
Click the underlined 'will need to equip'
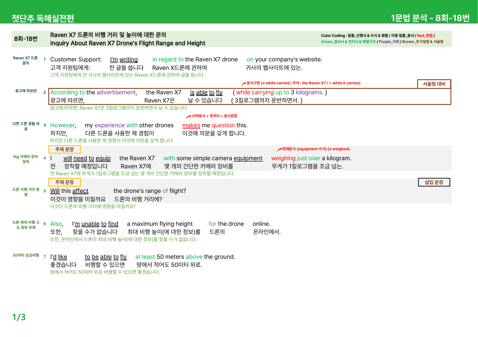coord(87,158)
